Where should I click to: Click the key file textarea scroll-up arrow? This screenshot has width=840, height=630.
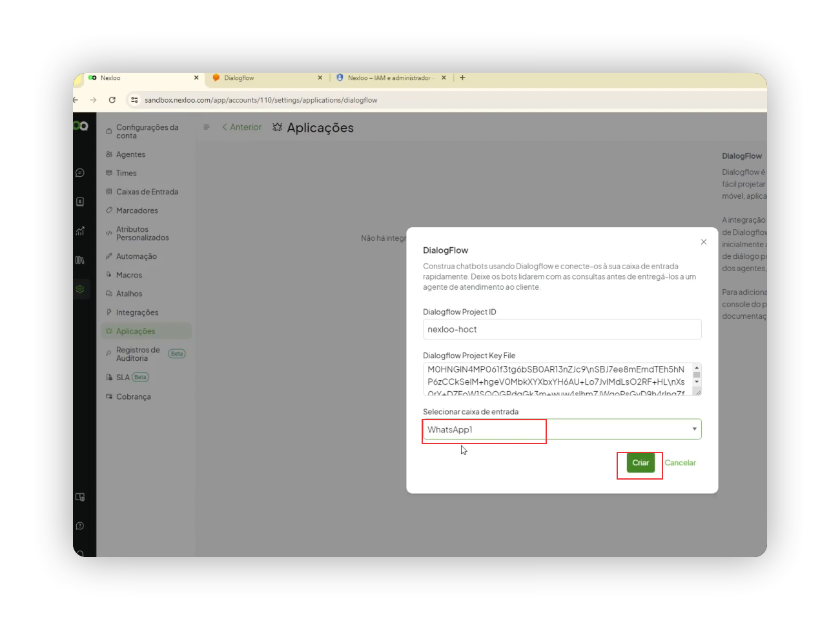697,367
